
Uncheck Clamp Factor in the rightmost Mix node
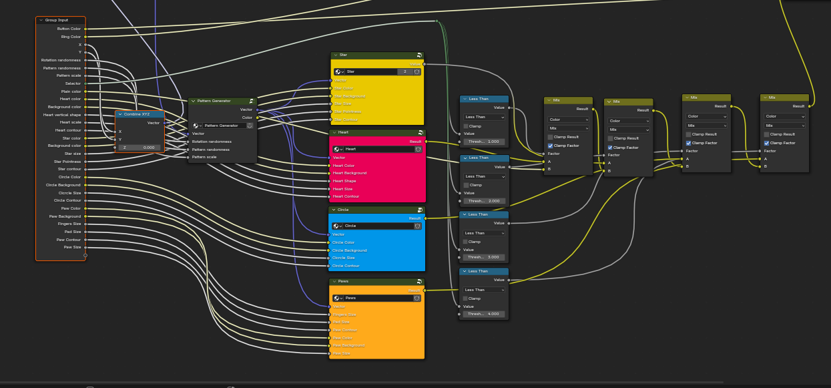(766, 142)
